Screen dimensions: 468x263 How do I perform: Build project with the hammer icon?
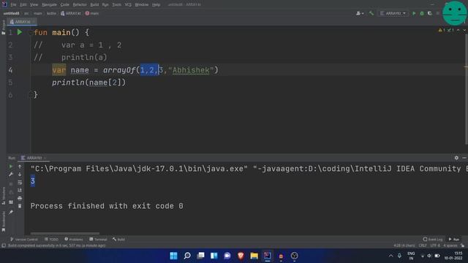(371, 13)
